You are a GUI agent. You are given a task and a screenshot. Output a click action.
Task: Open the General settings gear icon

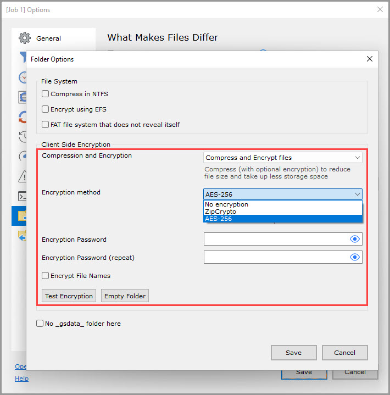click(24, 38)
